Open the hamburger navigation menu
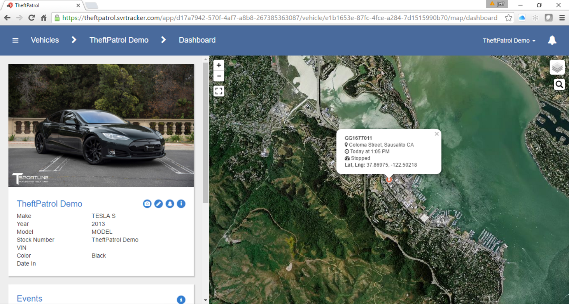The height and width of the screenshot is (304, 569). pos(15,40)
